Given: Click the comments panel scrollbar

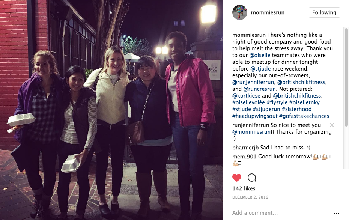Looking at the screenshot, I should pyautogui.click(x=346, y=77).
